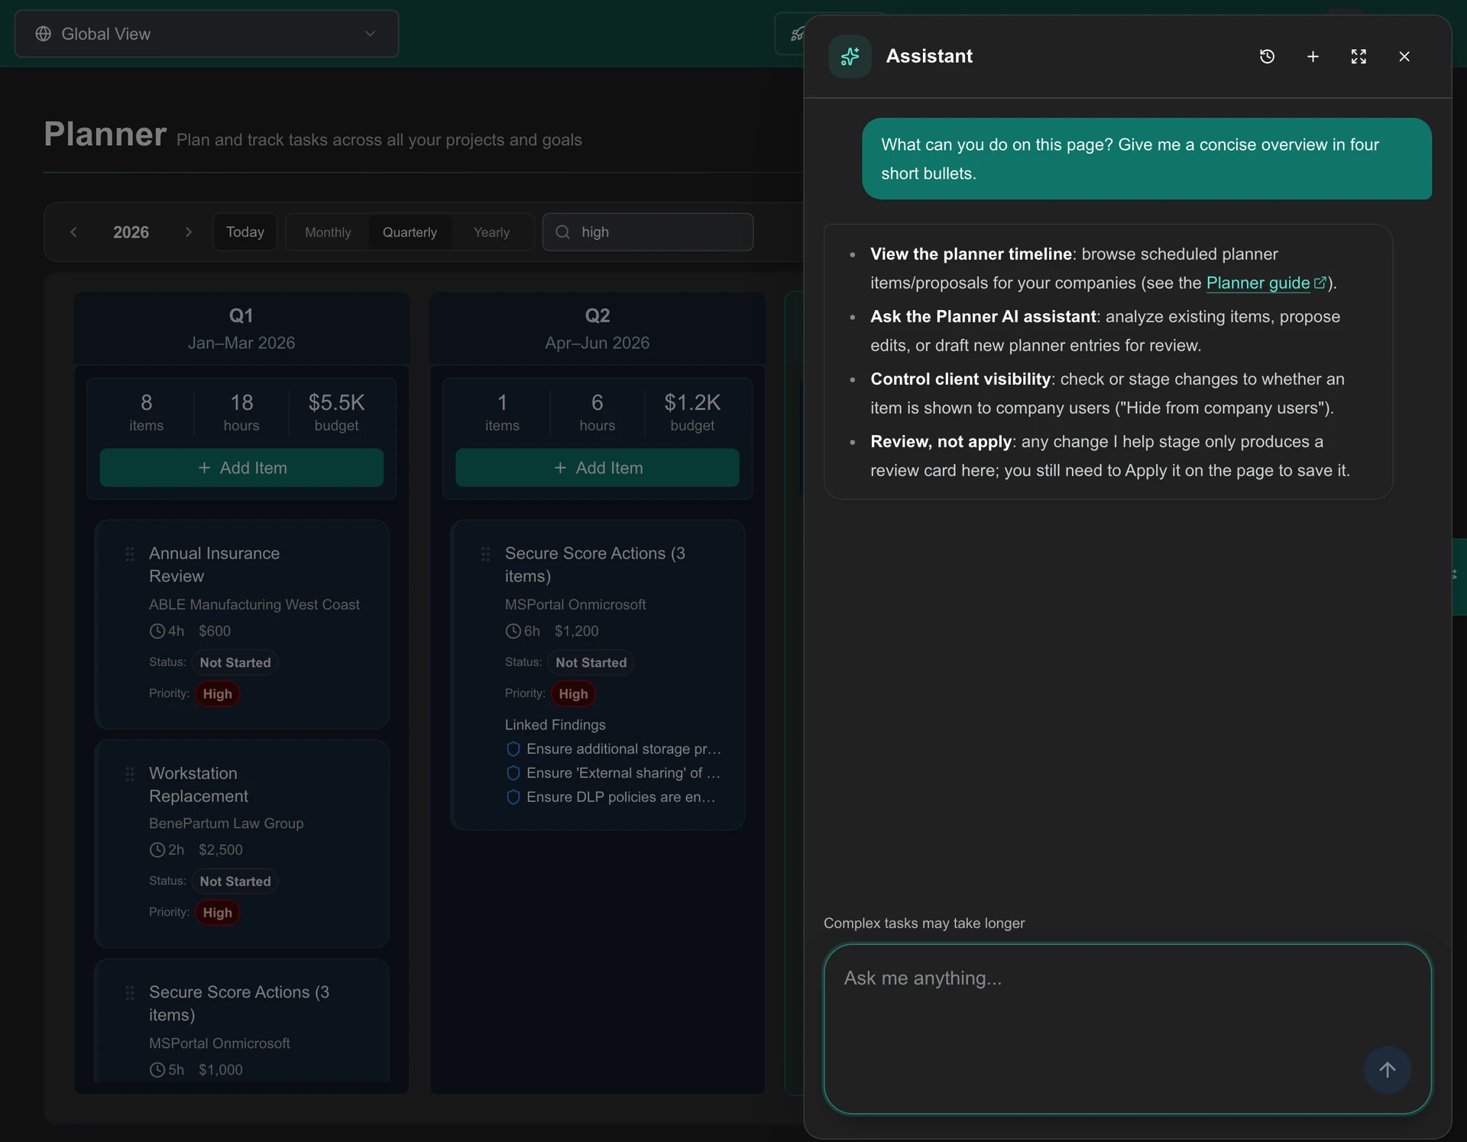The height and width of the screenshot is (1142, 1467).
Task: Go to the previous year
Action: pyautogui.click(x=73, y=232)
